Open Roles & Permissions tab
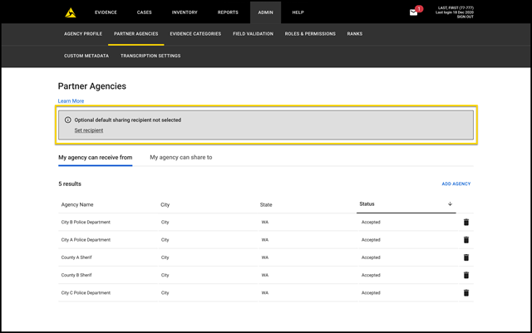The height and width of the screenshot is (333, 532). (x=310, y=34)
